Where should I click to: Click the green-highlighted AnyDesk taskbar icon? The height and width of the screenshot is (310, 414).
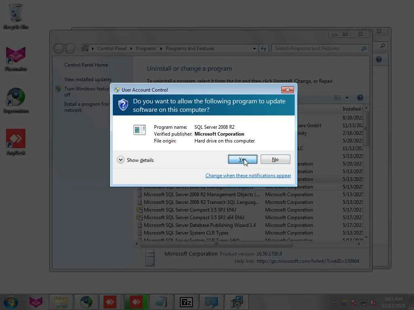[136, 302]
